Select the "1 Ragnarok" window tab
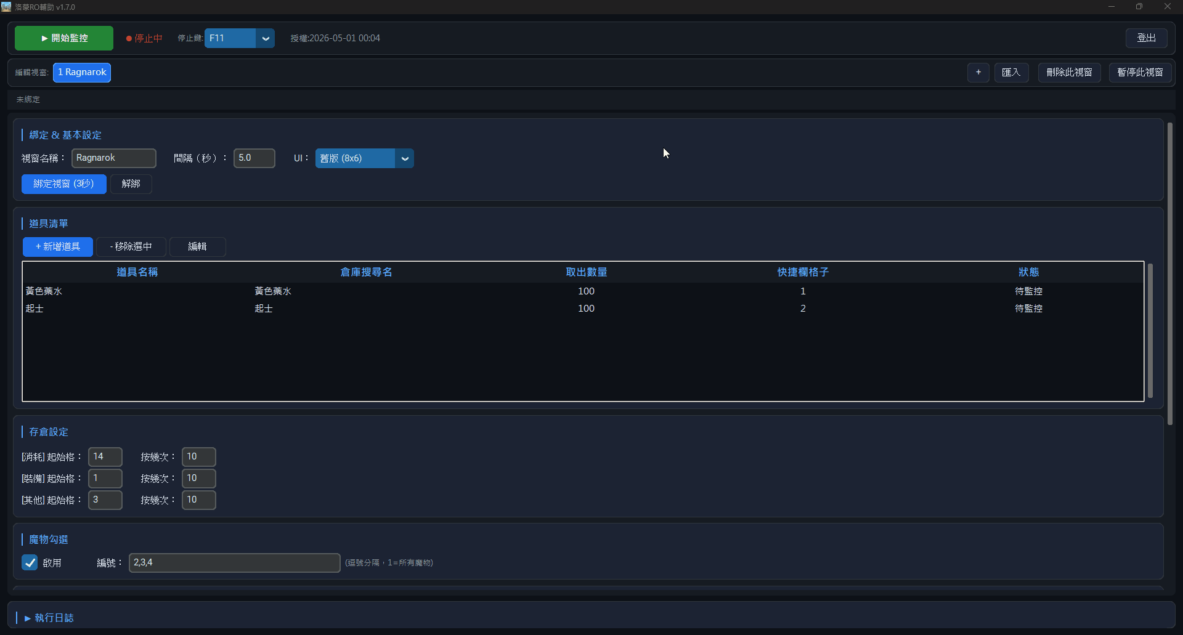The height and width of the screenshot is (635, 1183). click(x=81, y=72)
